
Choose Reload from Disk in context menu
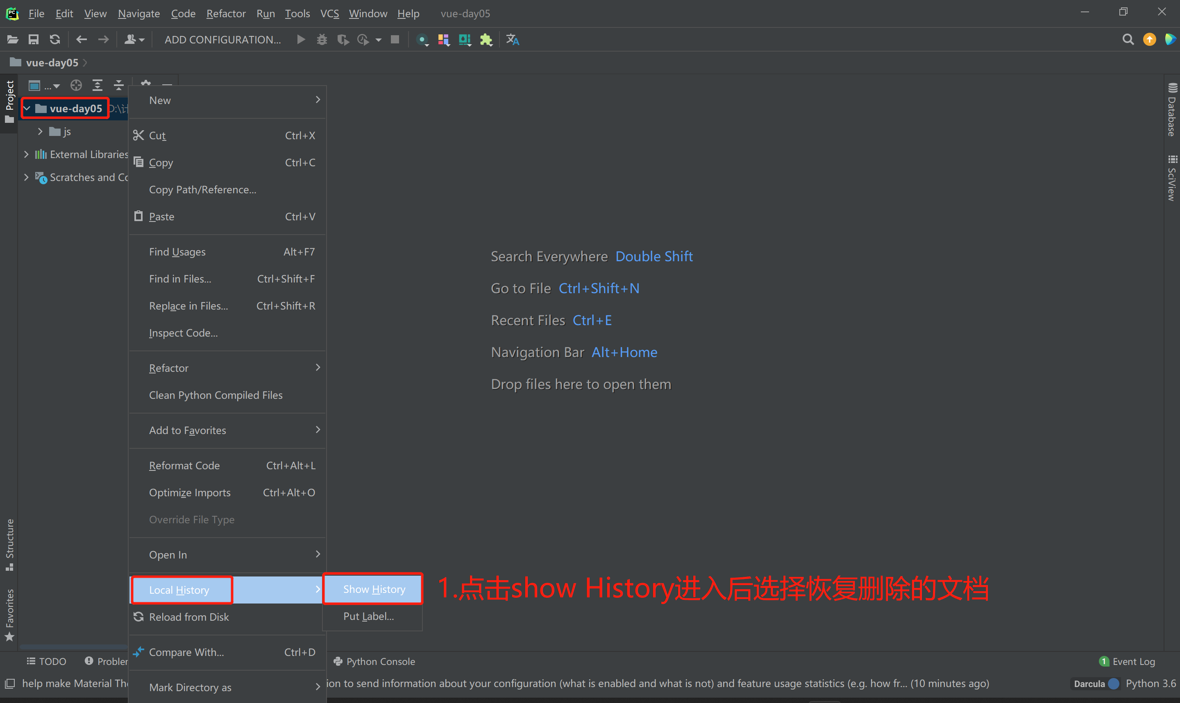pyautogui.click(x=188, y=617)
